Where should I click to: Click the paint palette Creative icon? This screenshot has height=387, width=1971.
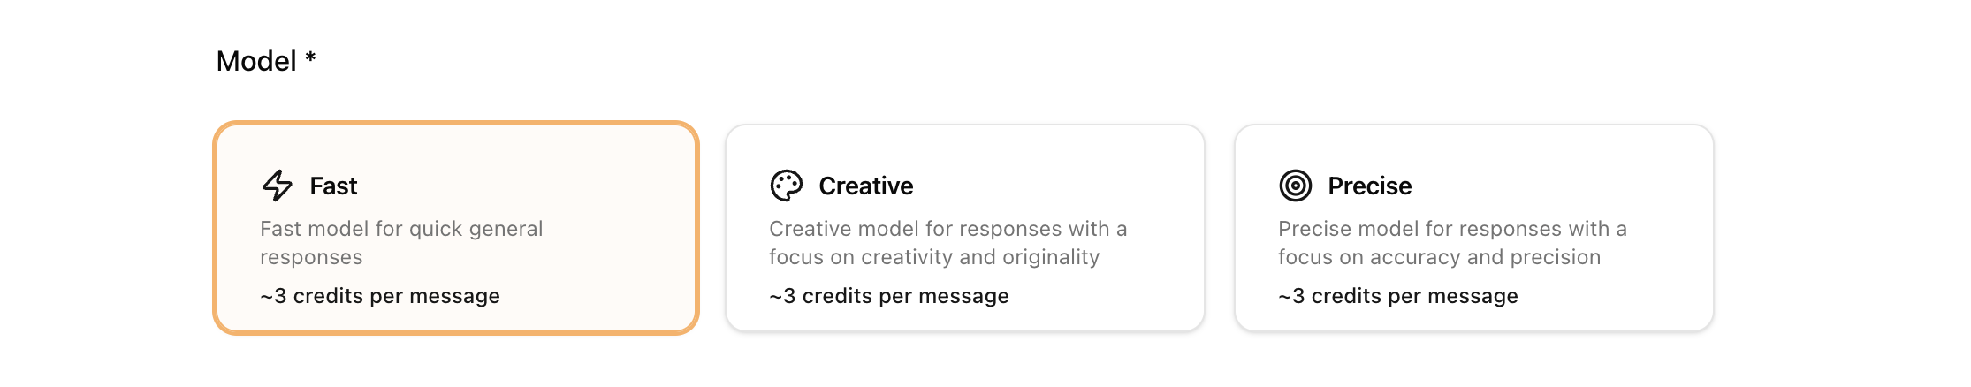click(x=786, y=186)
